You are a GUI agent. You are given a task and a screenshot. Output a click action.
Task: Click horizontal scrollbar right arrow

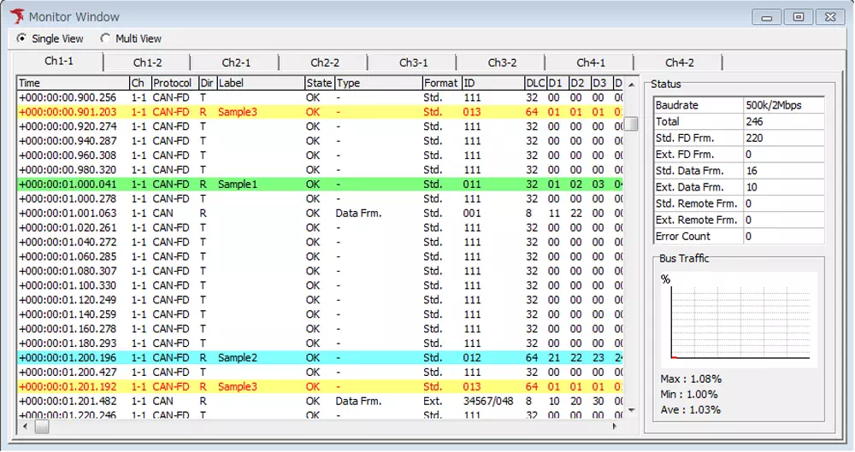pos(614,426)
